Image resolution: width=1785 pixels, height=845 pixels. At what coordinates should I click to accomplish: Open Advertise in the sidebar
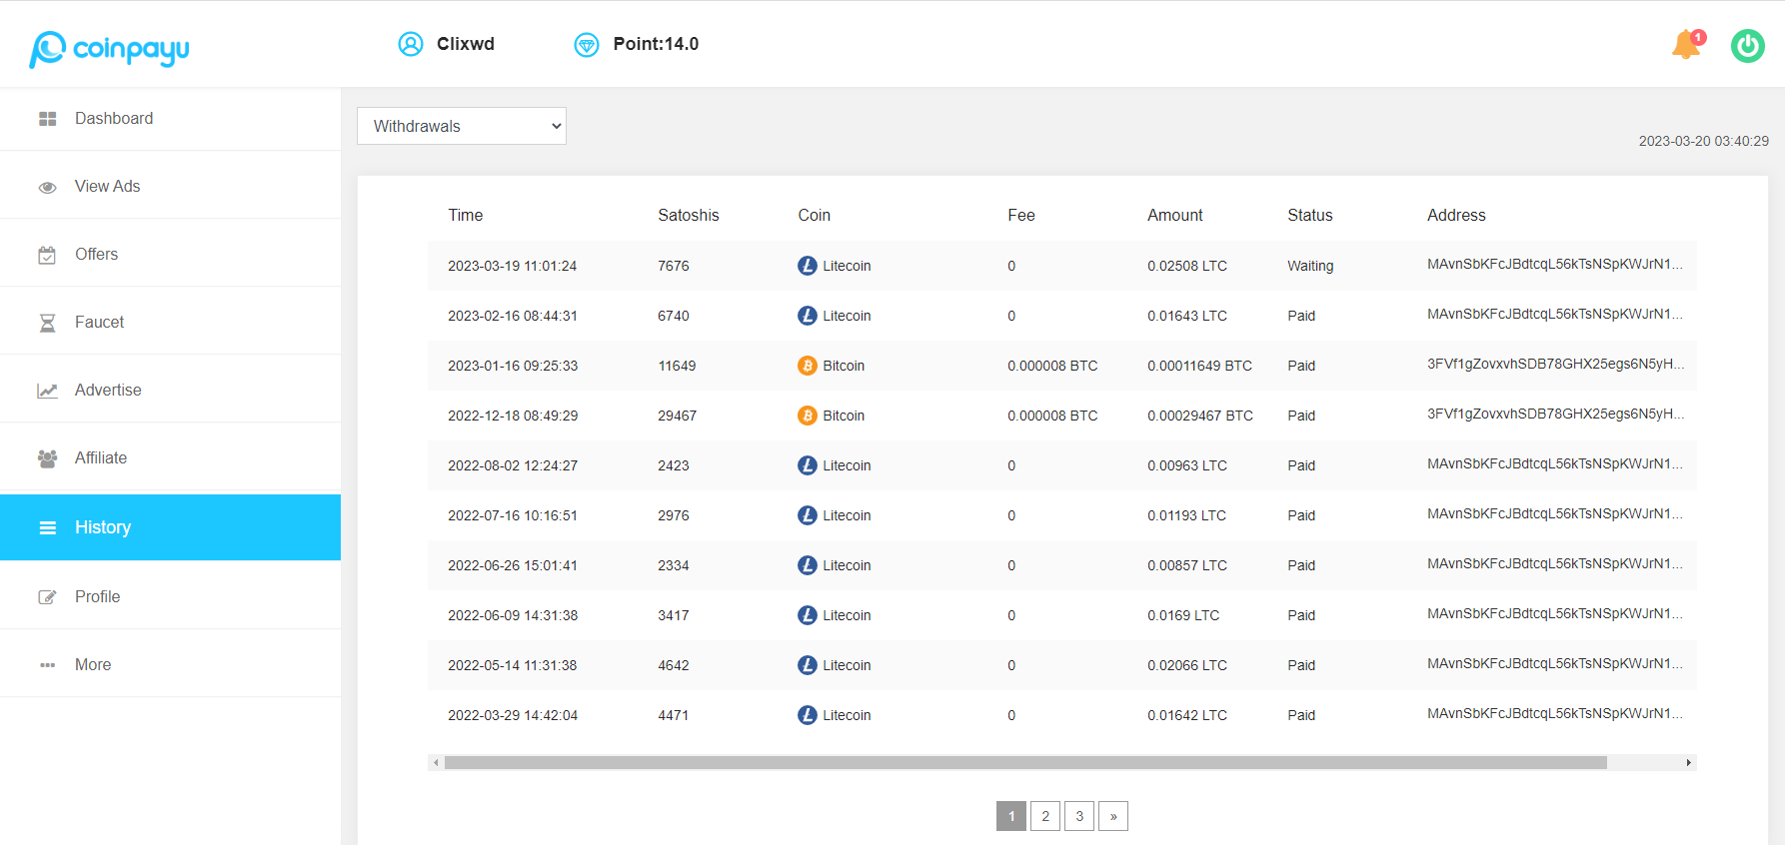(x=170, y=391)
